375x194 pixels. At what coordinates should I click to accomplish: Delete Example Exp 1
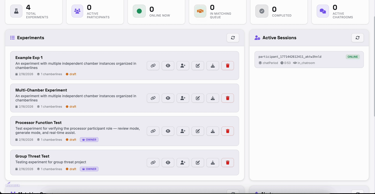pos(228,66)
